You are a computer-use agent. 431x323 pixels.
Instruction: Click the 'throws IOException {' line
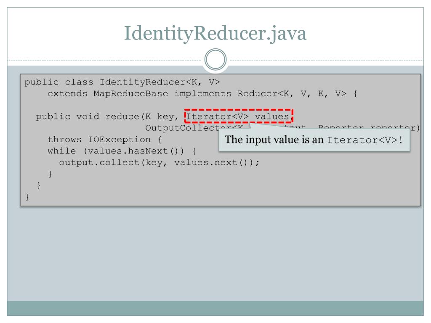[x=105, y=140]
